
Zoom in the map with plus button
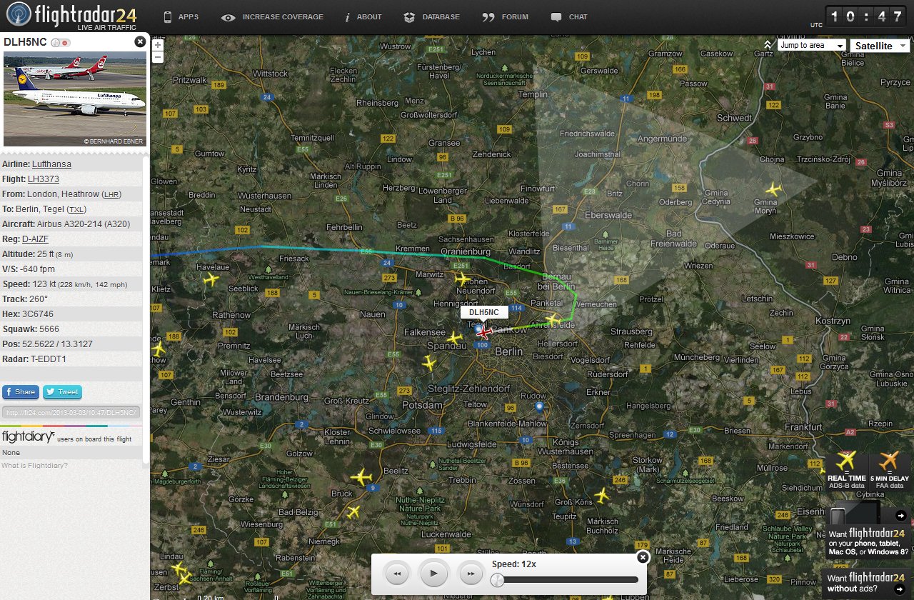coord(158,44)
